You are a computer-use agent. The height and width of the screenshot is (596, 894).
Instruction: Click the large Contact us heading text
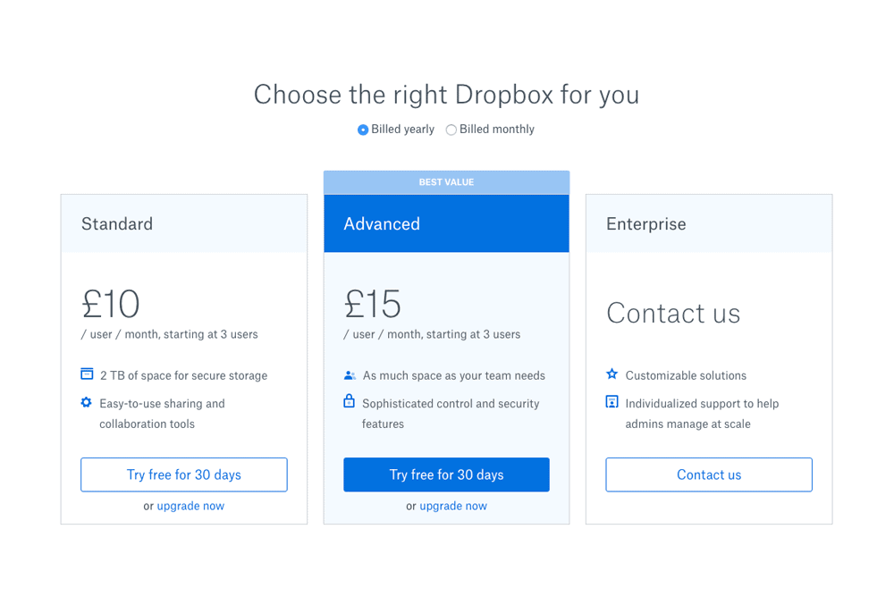pyautogui.click(x=673, y=314)
